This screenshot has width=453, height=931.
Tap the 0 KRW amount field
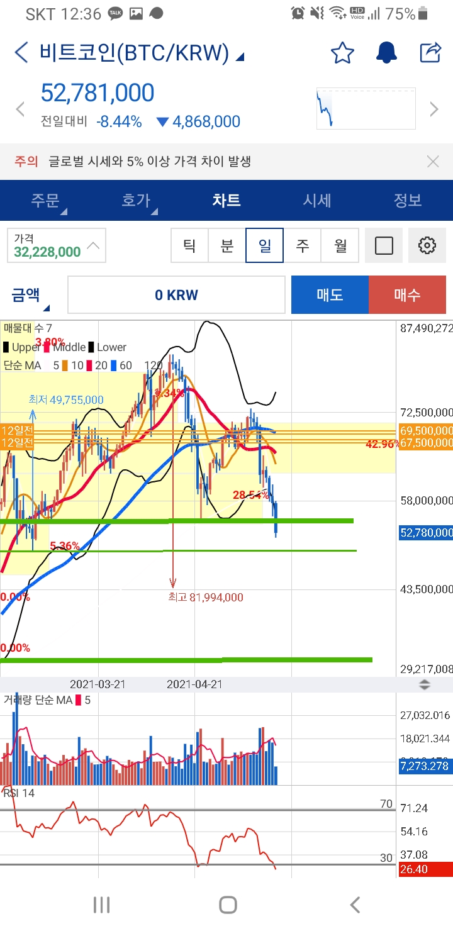click(x=176, y=294)
